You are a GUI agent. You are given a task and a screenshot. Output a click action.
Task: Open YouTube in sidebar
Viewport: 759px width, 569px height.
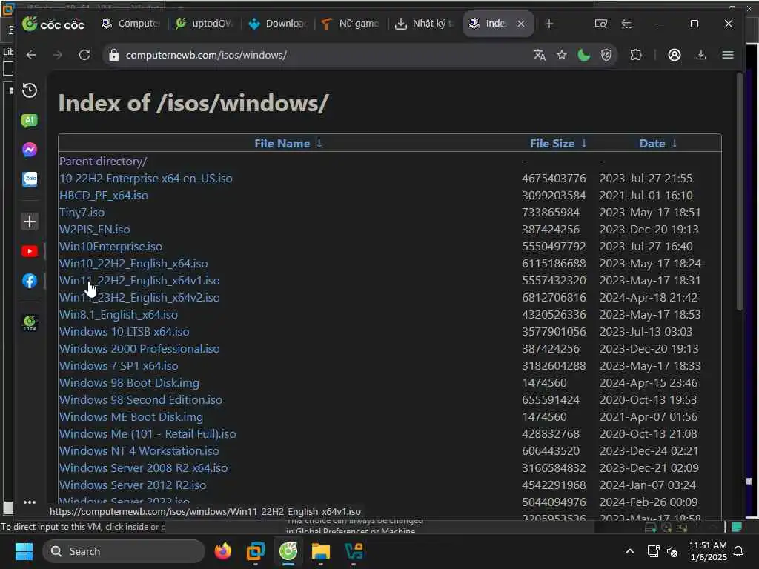pos(30,251)
